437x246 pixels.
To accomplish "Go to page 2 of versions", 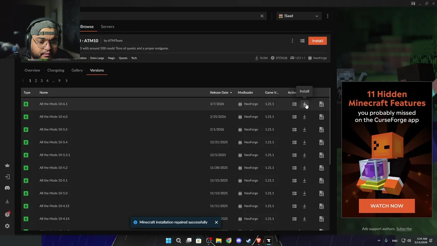I will [x=36, y=81].
